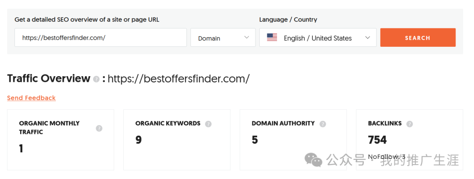Click the Organic Keywords help icon
The height and width of the screenshot is (179, 474).
click(x=208, y=124)
